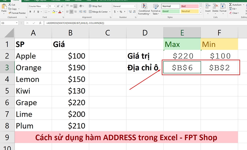Open the Review ribbon tab
The width and height of the screenshot is (247, 150).
pyautogui.click(x=78, y=1)
